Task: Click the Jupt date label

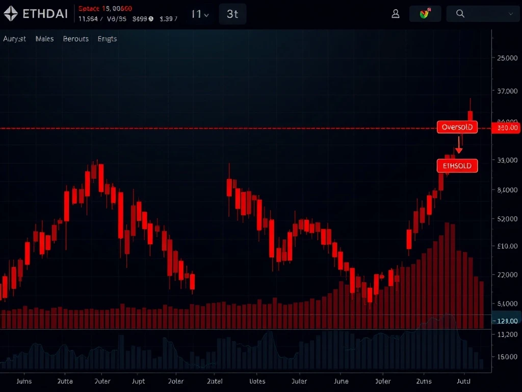Action: tap(138, 381)
